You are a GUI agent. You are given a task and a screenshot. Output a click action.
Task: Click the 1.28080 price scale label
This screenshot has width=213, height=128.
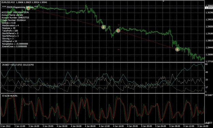pyautogui.click(x=209, y=55)
